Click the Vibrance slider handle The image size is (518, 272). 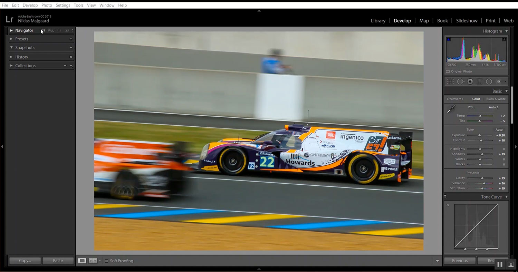[484, 183]
